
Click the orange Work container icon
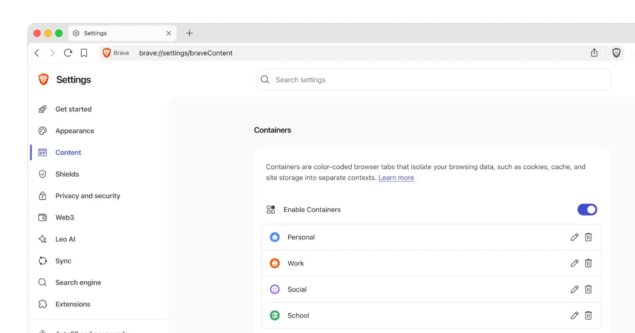coord(275,263)
